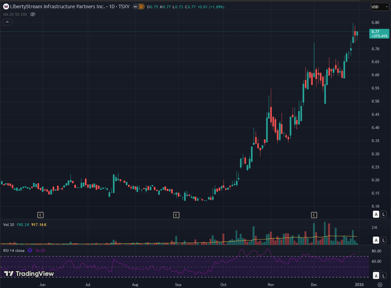Click the 2M volume scale label
This screenshot has width=391, height=288.
coord(374,227)
